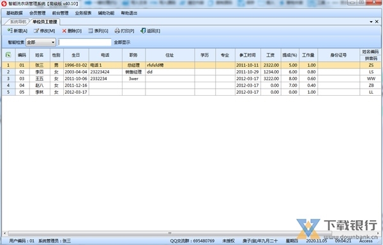Click birthday cell 2011-12-16

click(x=76, y=85)
